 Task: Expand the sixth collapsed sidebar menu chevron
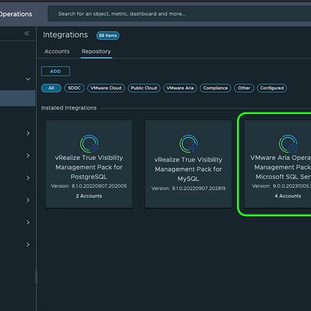(x=28, y=244)
